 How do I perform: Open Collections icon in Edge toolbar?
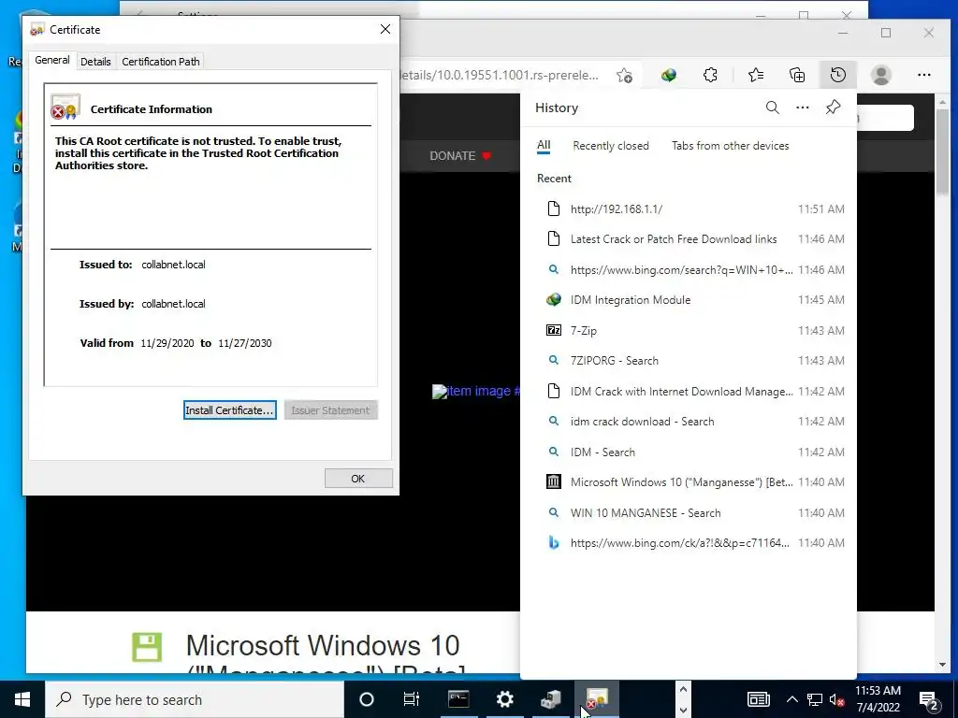(x=797, y=75)
